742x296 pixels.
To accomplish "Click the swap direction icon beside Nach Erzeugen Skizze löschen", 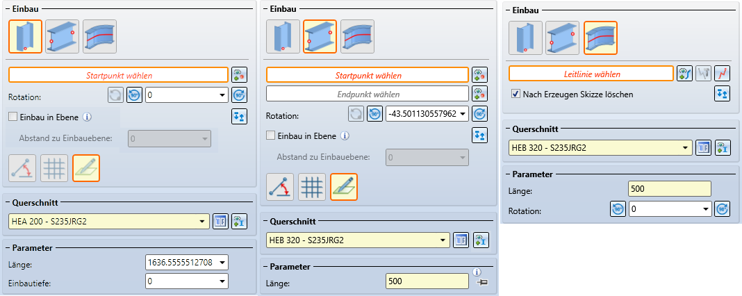I will pos(723,94).
